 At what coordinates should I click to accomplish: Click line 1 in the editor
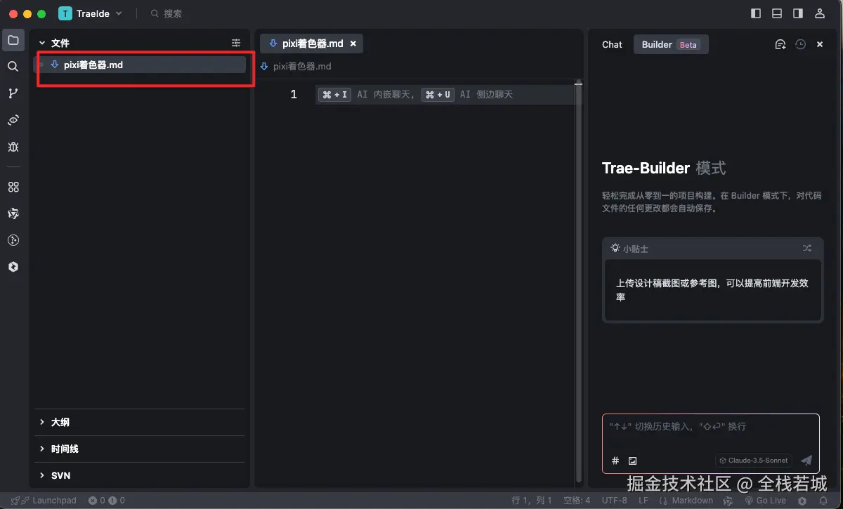point(450,94)
